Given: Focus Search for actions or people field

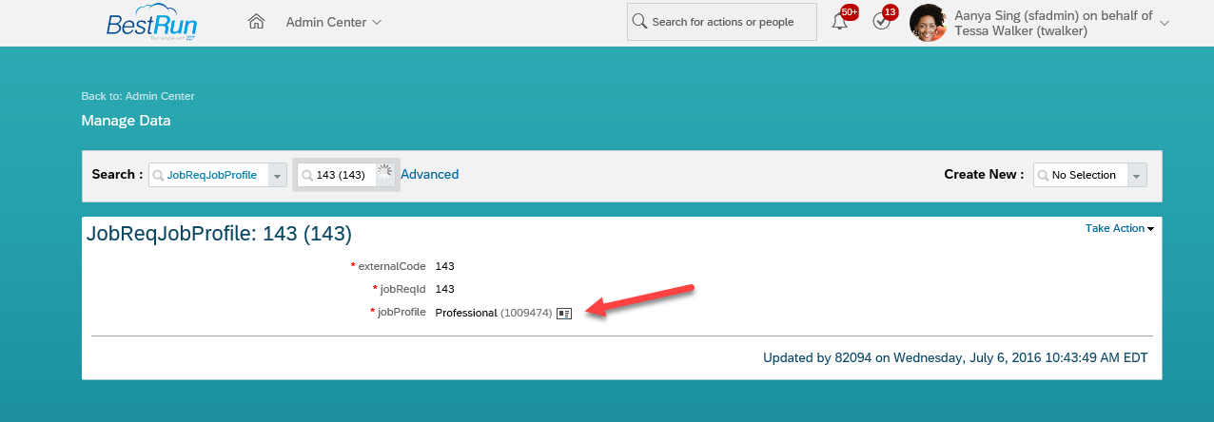Looking at the screenshot, I should pos(722,22).
